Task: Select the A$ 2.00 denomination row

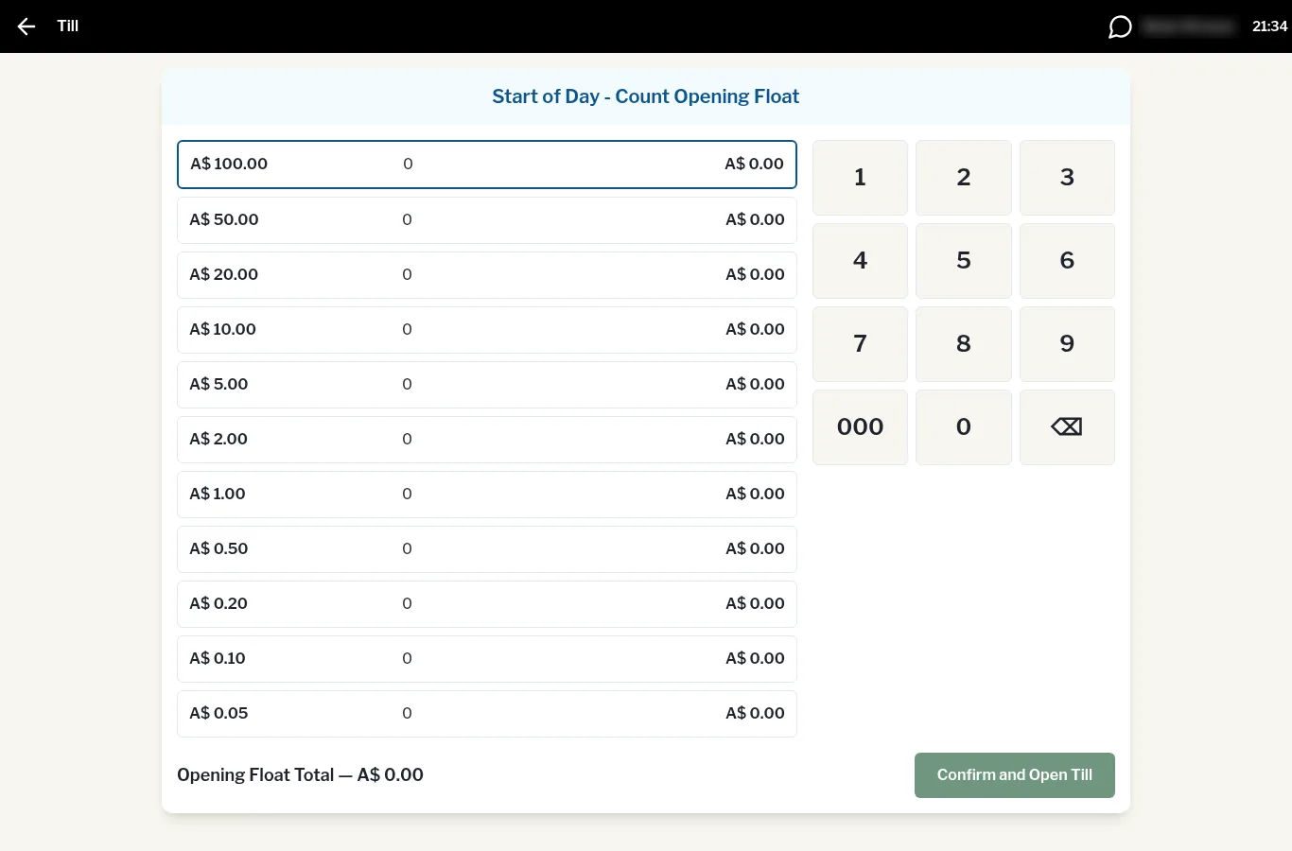Action: pyautogui.click(x=487, y=440)
